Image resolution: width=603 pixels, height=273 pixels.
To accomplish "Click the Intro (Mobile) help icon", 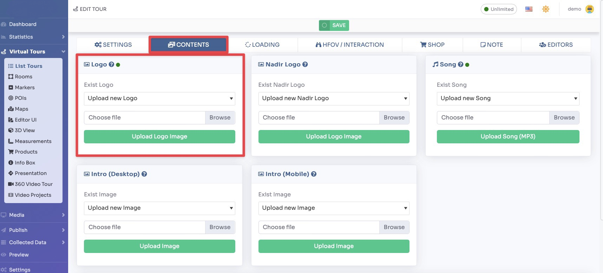I will (x=314, y=174).
